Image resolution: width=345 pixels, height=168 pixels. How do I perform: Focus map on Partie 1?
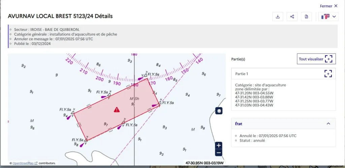pyautogui.click(x=328, y=74)
